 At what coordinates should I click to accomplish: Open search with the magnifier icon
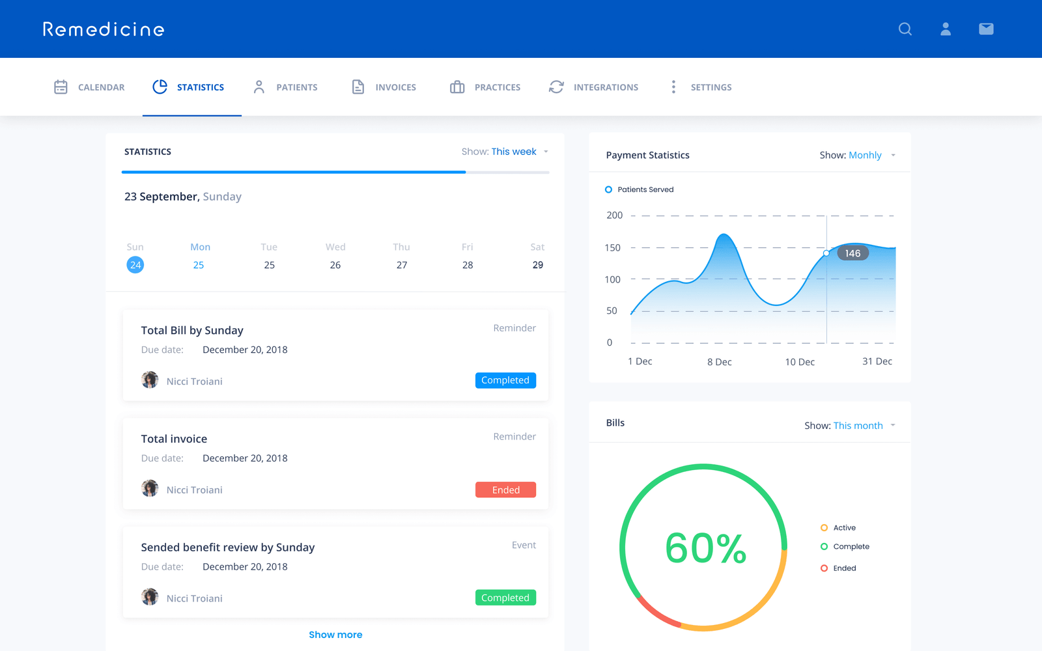click(x=905, y=29)
